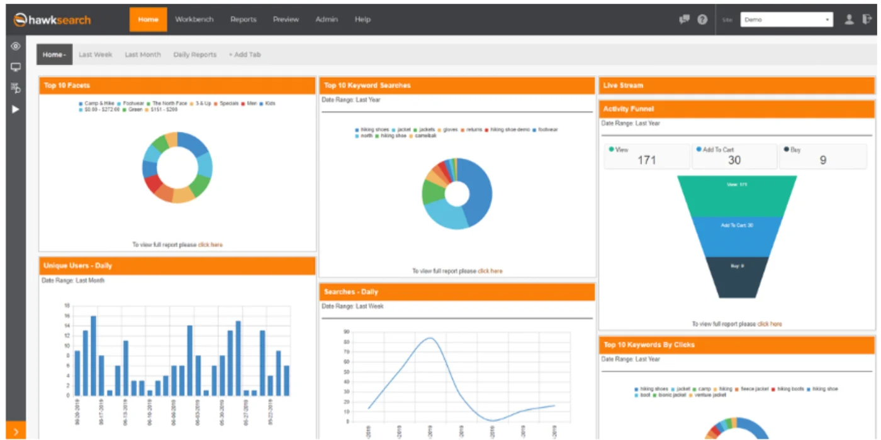Click the tallest bar in Unique Users chart
This screenshot has height=440, width=881.
[x=93, y=355]
